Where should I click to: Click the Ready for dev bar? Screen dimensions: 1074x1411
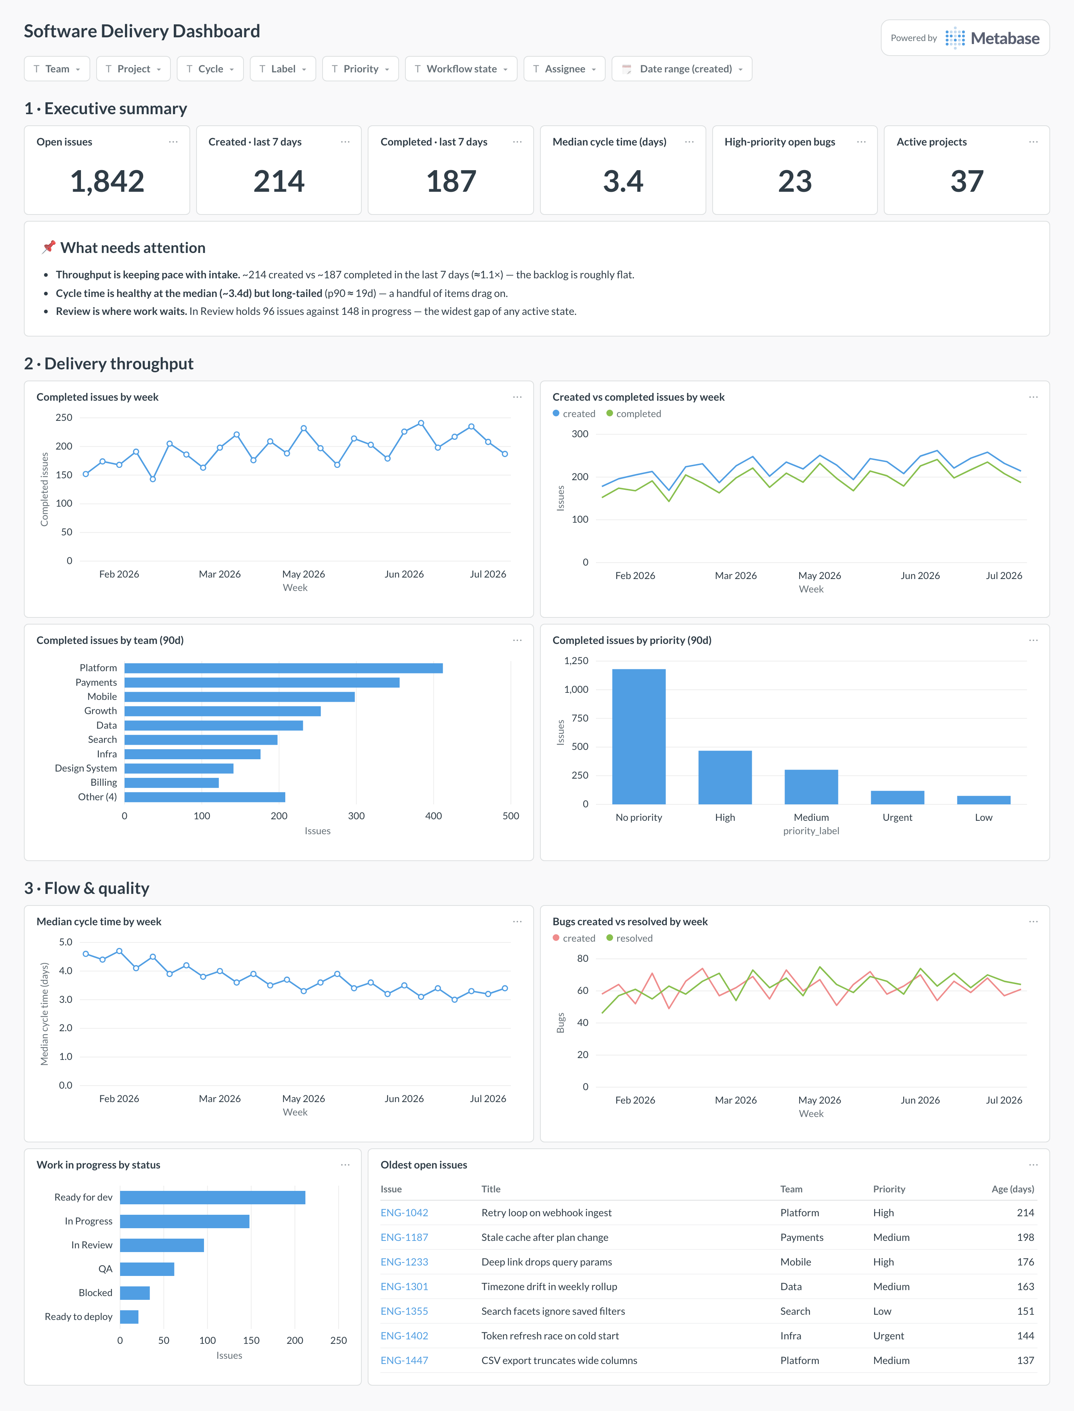coord(212,1197)
